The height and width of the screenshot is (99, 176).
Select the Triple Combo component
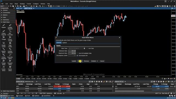pyautogui.click(x=10, y=45)
